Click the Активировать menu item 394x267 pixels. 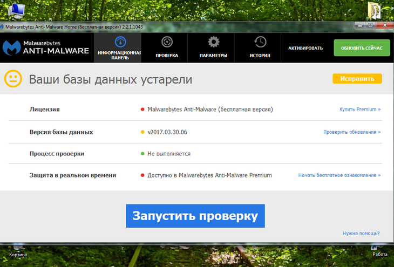coord(305,48)
